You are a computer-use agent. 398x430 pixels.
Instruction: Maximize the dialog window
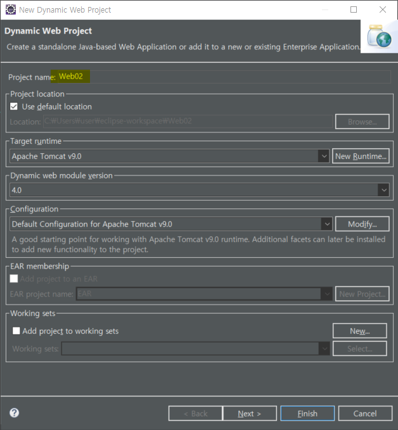tap(354, 9)
